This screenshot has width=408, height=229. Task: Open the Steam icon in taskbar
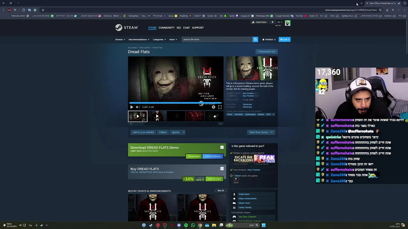151,225
